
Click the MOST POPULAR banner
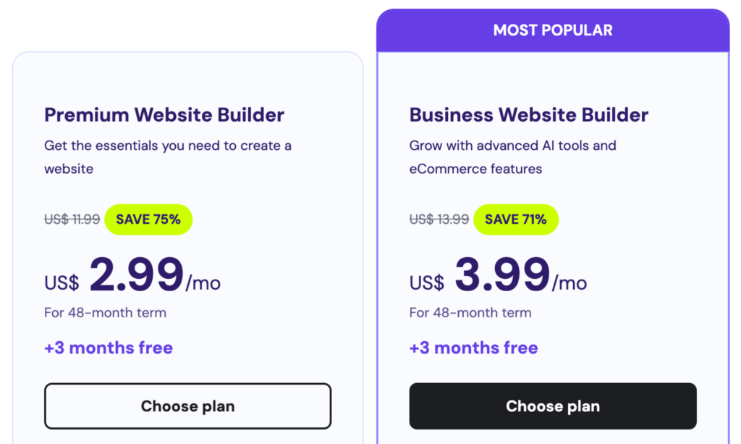point(552,30)
